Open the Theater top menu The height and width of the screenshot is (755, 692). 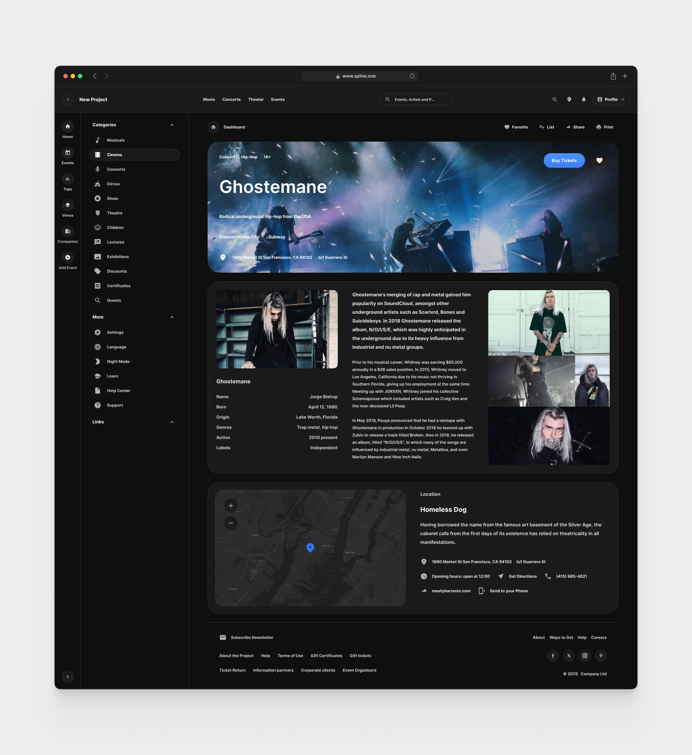256,100
